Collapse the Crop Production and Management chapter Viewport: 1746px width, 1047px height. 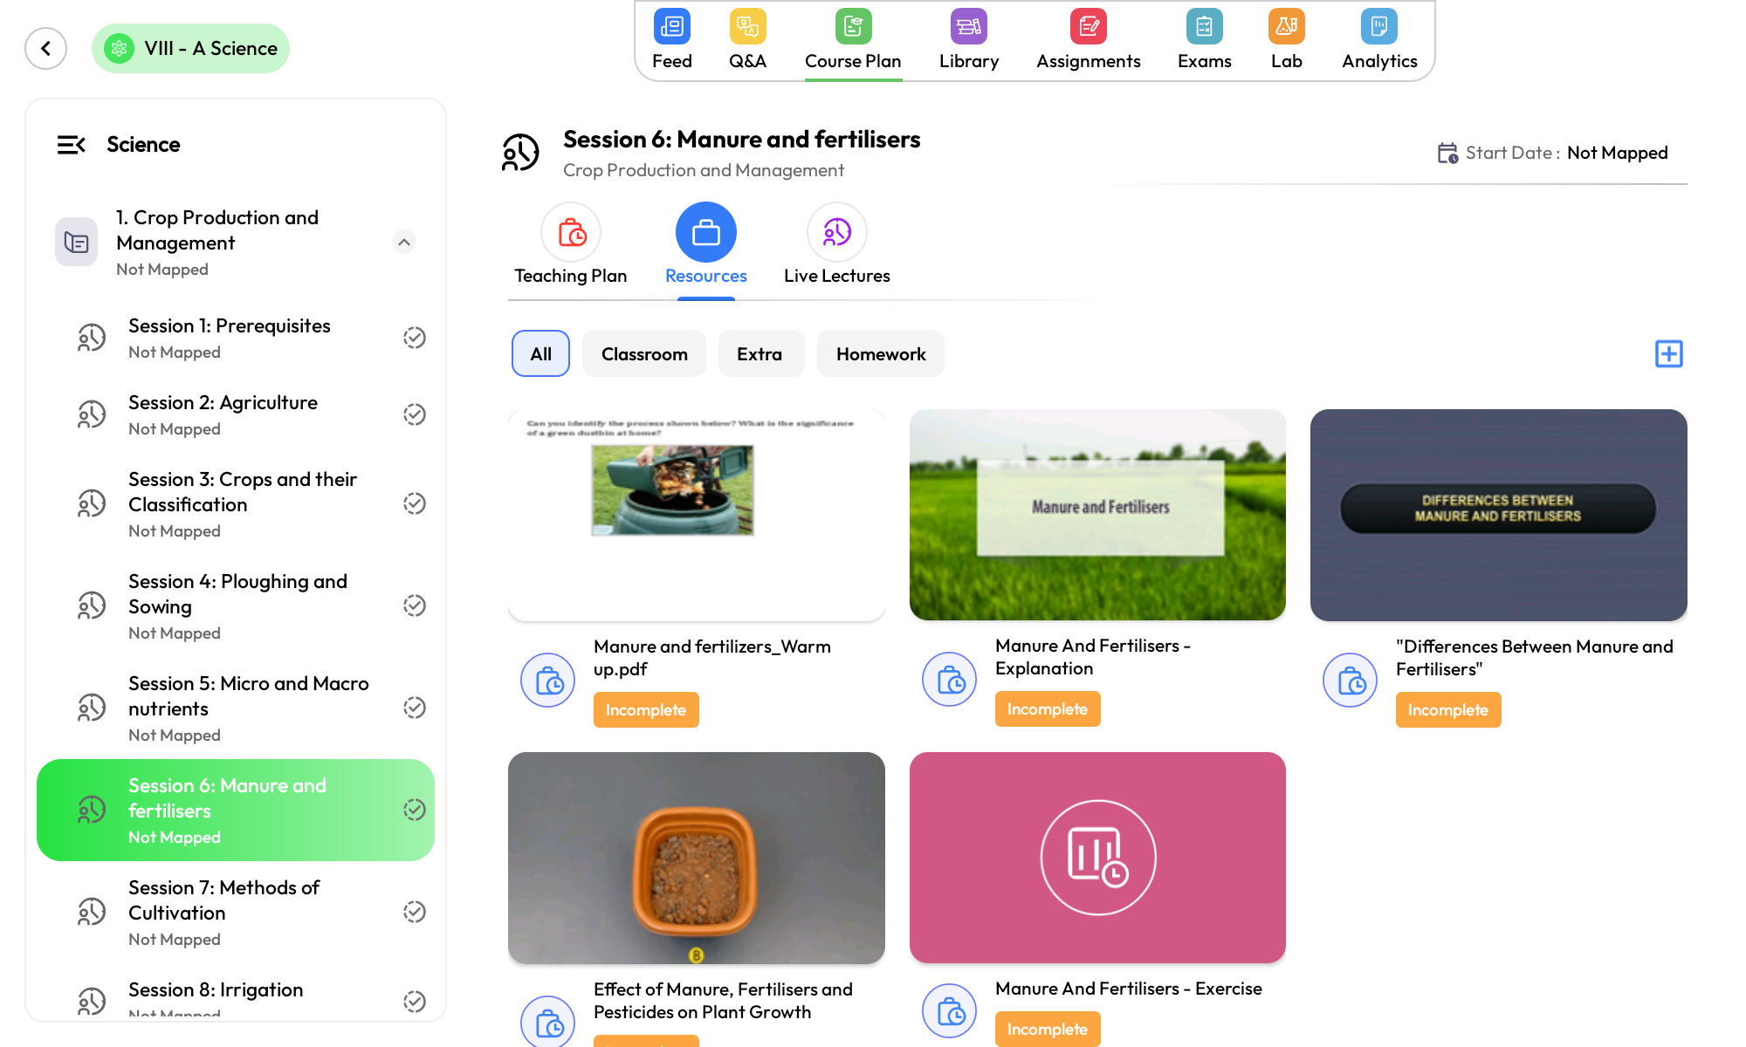click(x=403, y=243)
